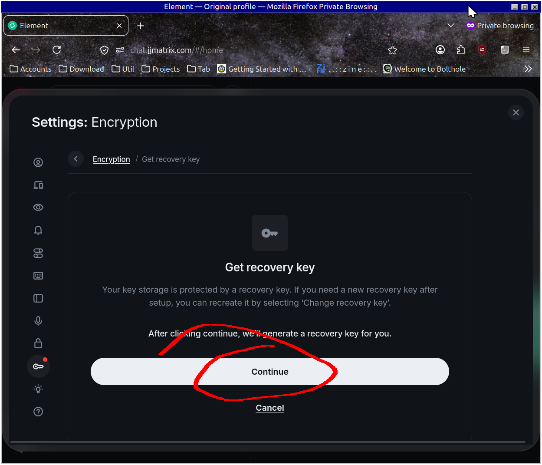Bookmark this page with the star

point(393,50)
